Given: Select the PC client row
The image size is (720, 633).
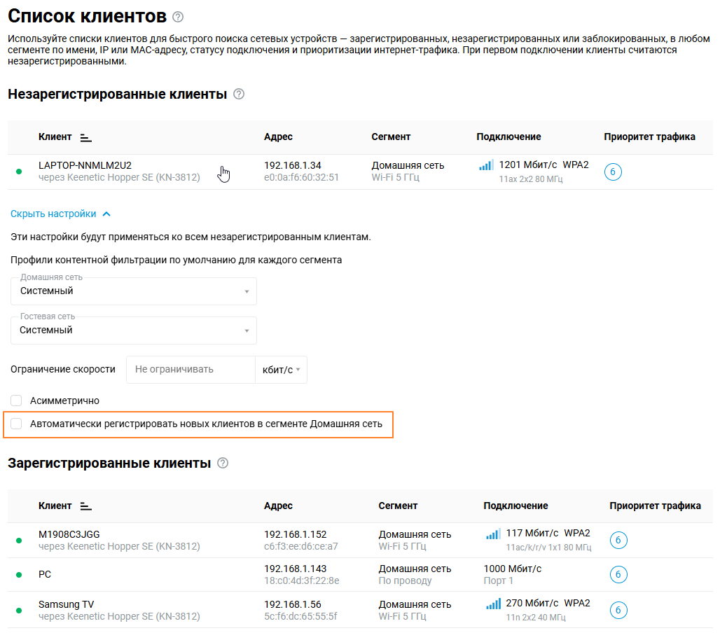Looking at the screenshot, I should coord(45,575).
